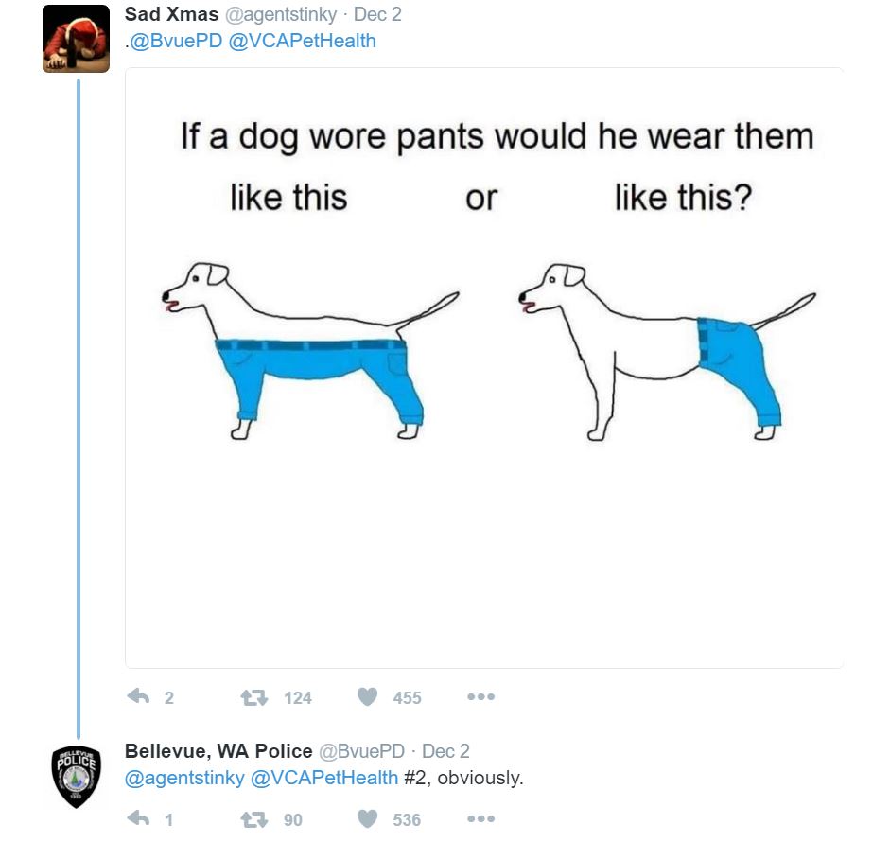890x842 pixels.
Task: Open Bellevue Police badge avatar
Action: (76, 776)
